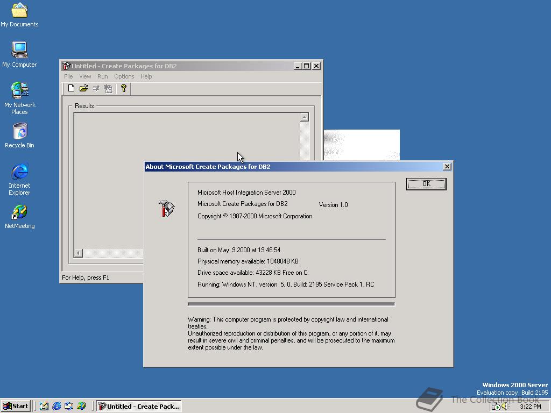551x413 pixels.
Task: Close the Create Packages for DB2 window
Action: 316,66
